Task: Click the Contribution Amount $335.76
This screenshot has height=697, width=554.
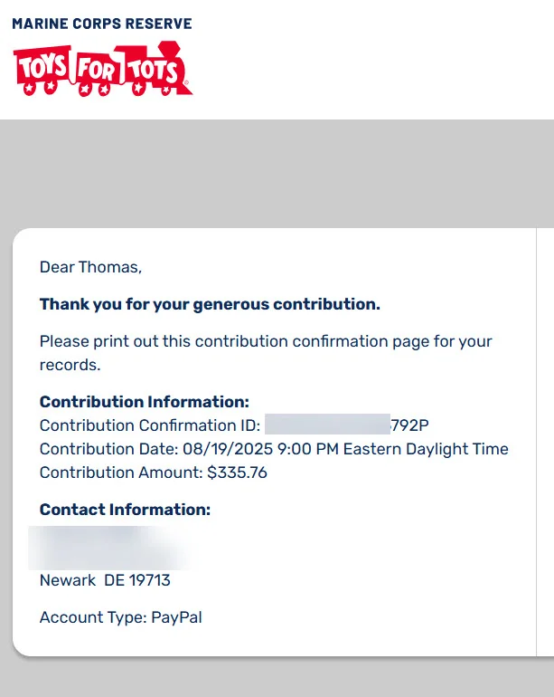Action: (237, 473)
